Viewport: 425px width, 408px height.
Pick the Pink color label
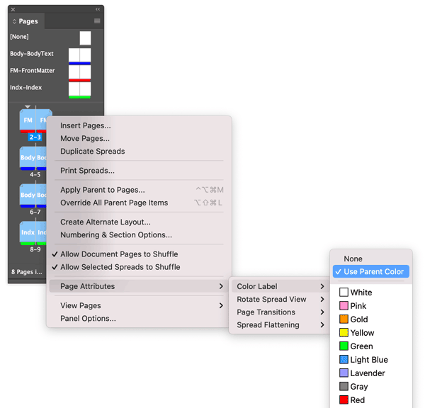point(370,306)
